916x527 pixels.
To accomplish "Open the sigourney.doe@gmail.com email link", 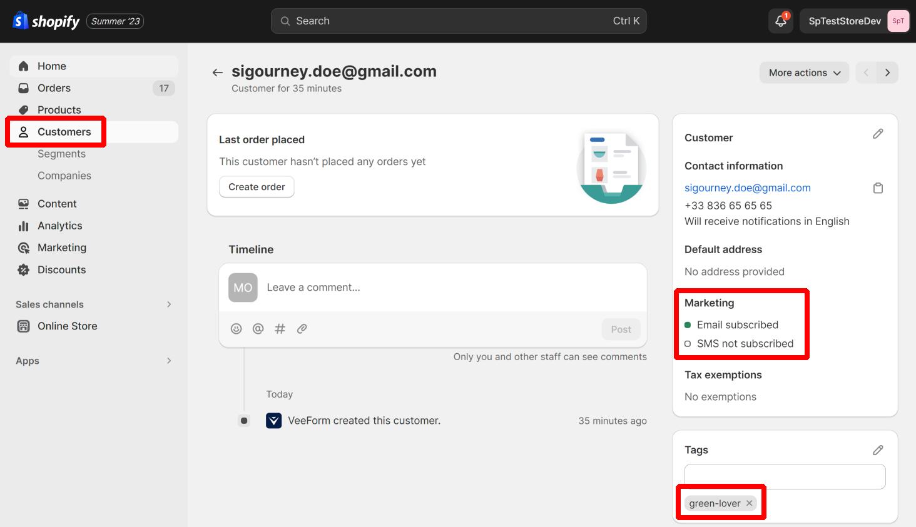I will tap(747, 188).
